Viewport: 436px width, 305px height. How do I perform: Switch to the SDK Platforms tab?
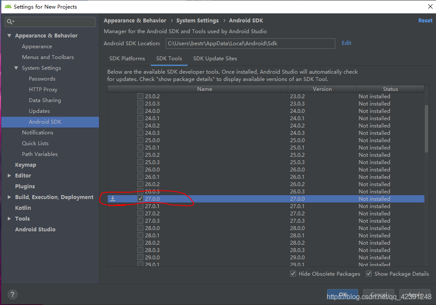pyautogui.click(x=128, y=58)
